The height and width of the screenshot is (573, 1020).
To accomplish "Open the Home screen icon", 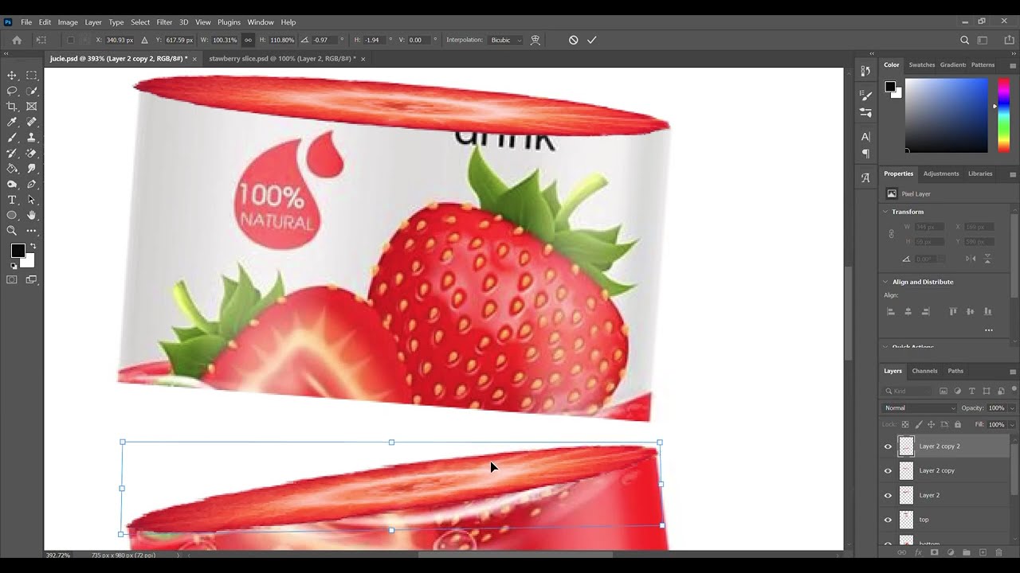I will 17,40.
